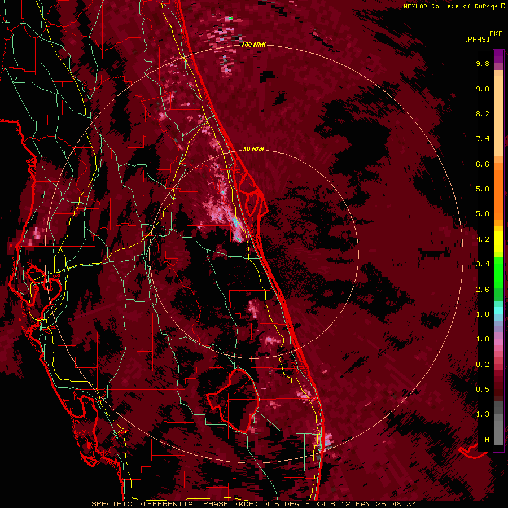Click the 5.8 scale value
Viewport: 508px width, 508px height.
pos(483,189)
